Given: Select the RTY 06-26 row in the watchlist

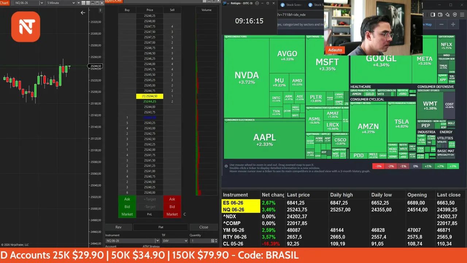Looking at the screenshot, I should 344,237.
